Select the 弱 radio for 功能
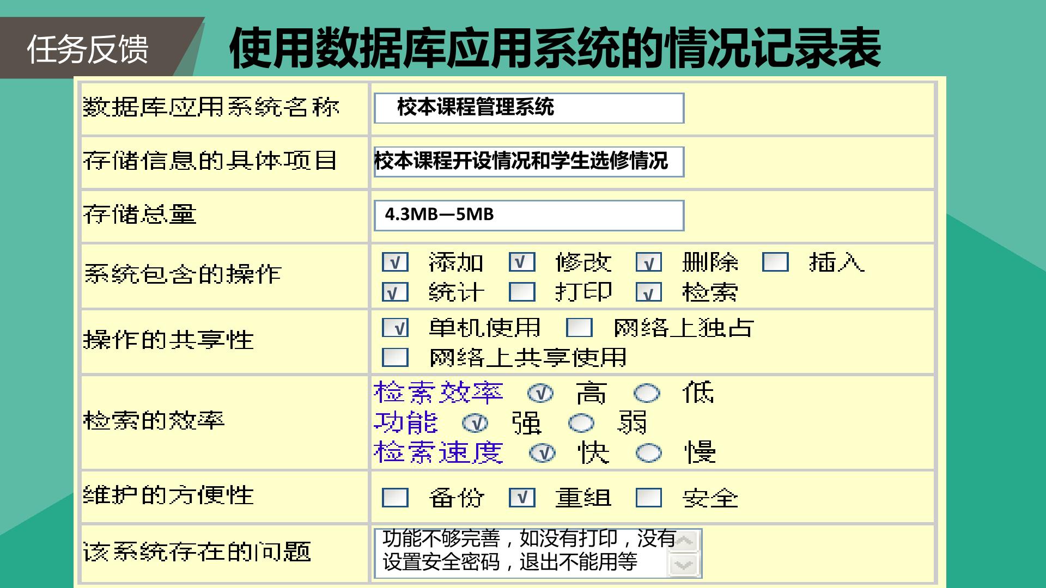Screen dimensions: 1046x588 (x=581, y=423)
